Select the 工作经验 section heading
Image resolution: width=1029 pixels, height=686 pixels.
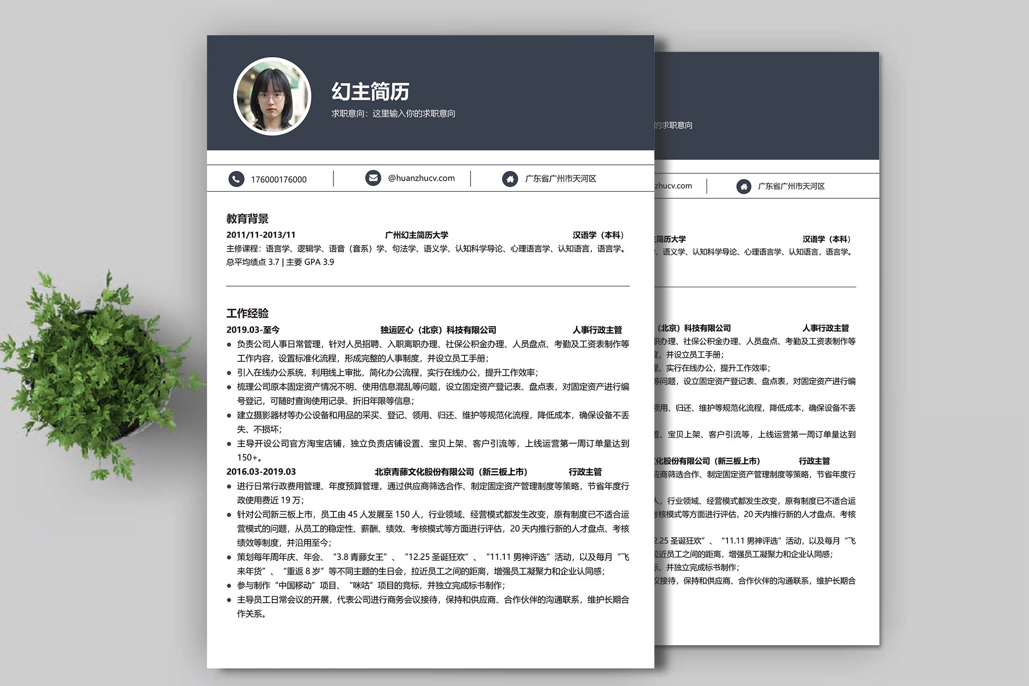click(247, 313)
